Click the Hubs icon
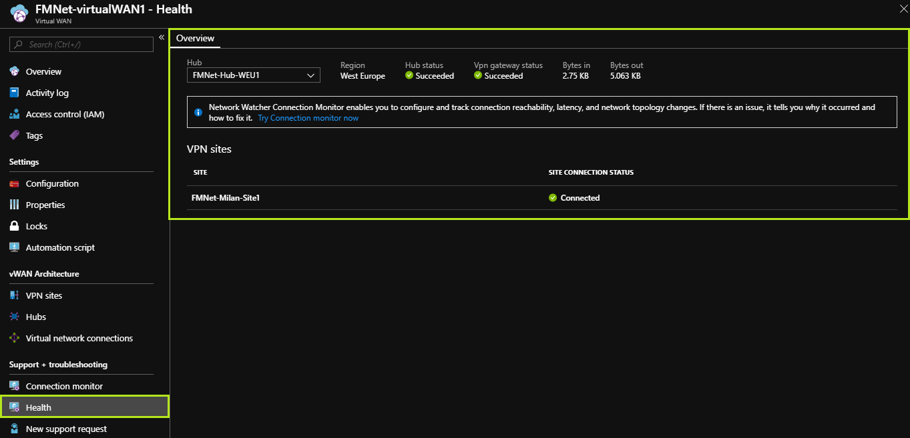910x438 pixels. 15,317
